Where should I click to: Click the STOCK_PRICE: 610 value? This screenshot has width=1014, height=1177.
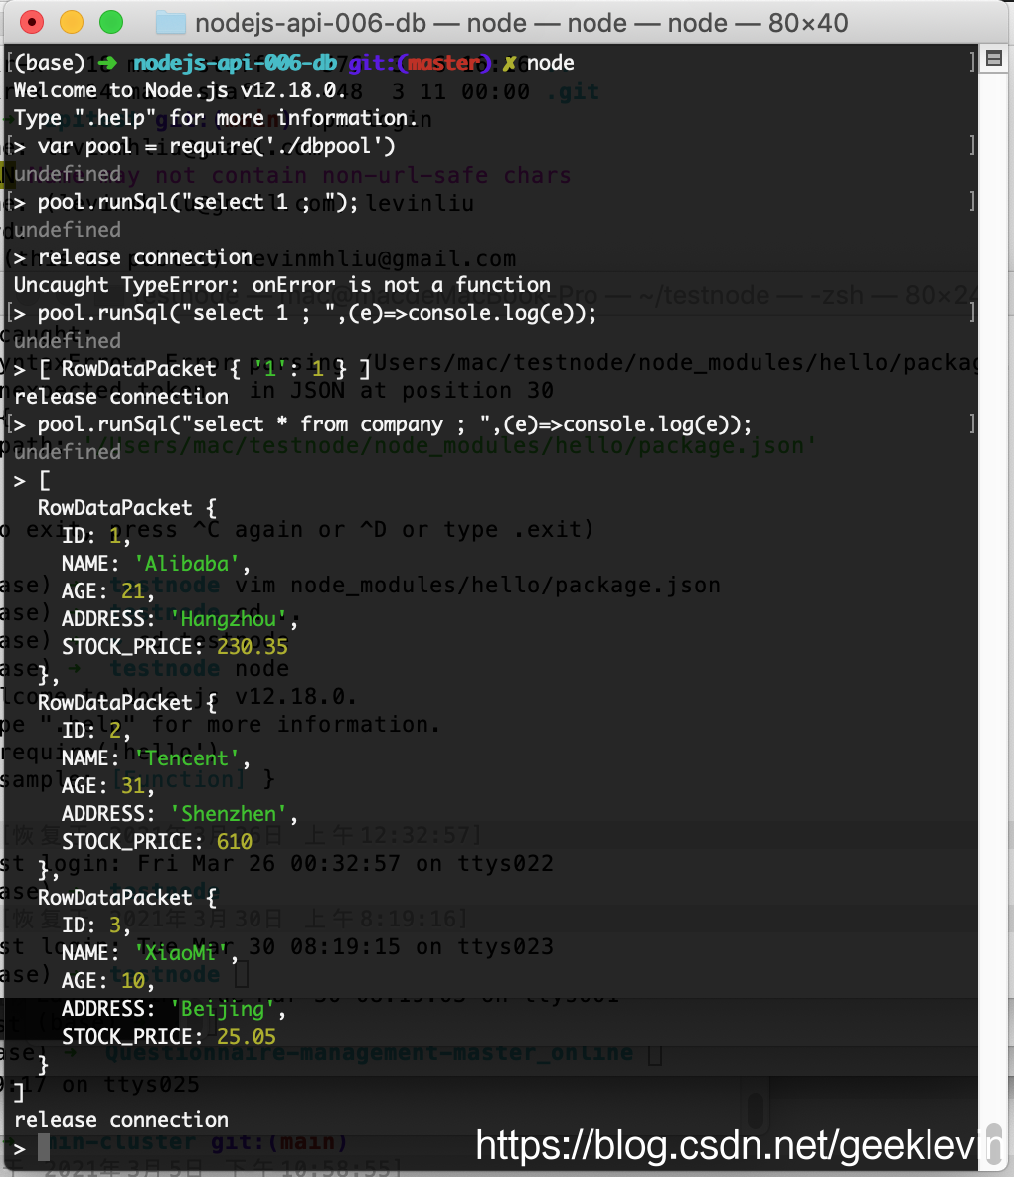pos(235,841)
